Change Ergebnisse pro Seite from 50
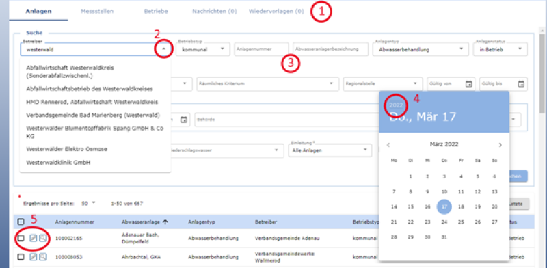This screenshot has height=268, width=547. click(88, 203)
